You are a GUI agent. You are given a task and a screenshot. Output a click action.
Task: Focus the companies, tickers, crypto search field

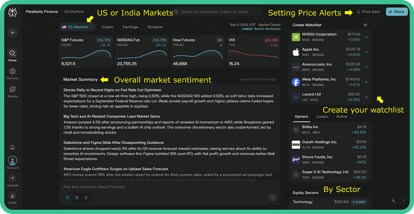217,12
